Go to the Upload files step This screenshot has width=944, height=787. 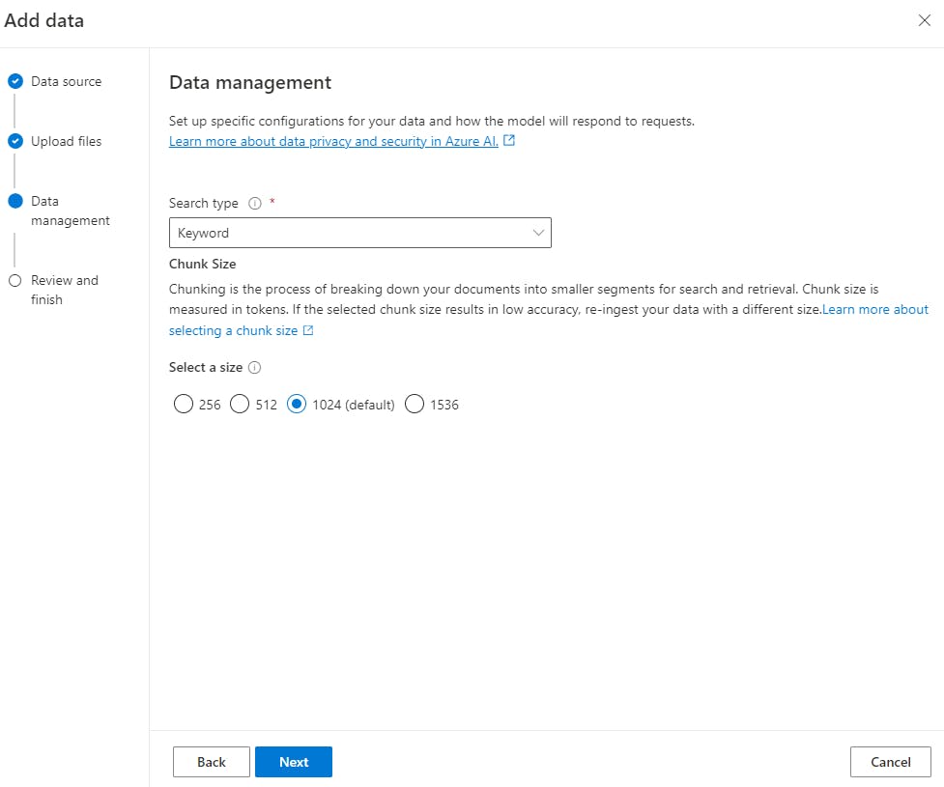[x=66, y=142]
